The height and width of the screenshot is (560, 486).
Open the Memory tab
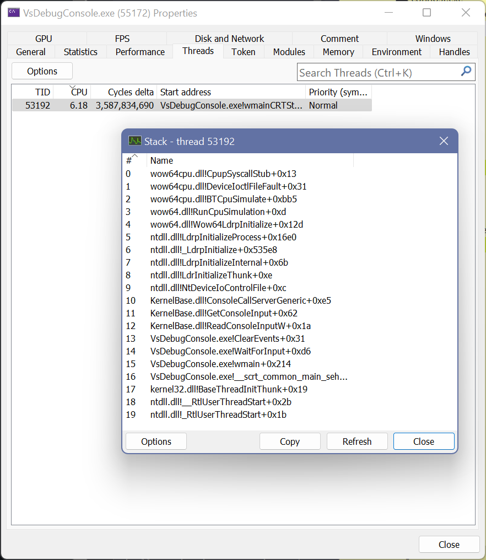pyautogui.click(x=338, y=52)
